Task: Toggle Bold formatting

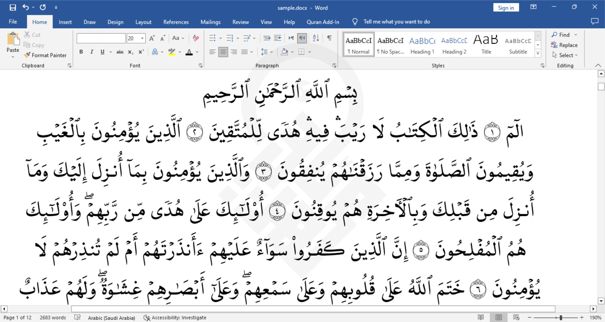Action: 81,52
